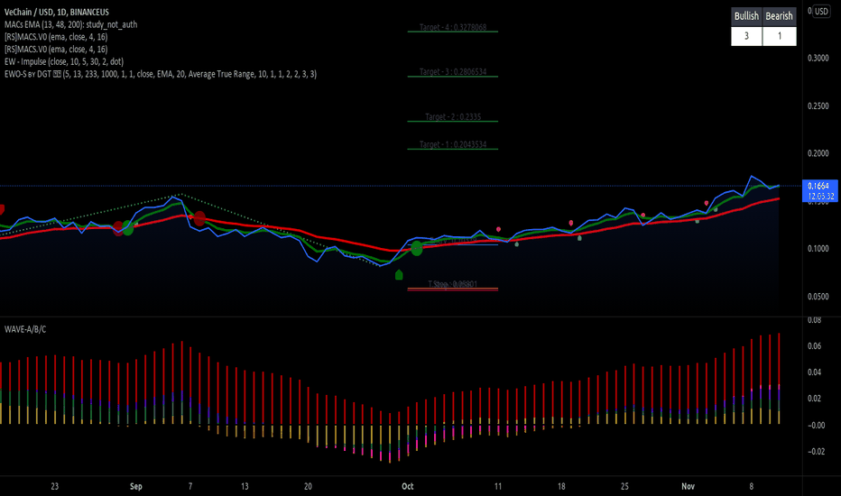Select the EWO-S by DGT indicator label
This screenshot has width=841, height=496.
(x=161, y=74)
